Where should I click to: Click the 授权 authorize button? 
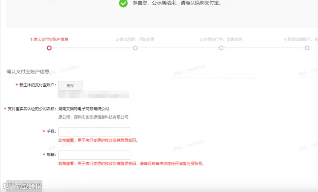tap(70, 86)
